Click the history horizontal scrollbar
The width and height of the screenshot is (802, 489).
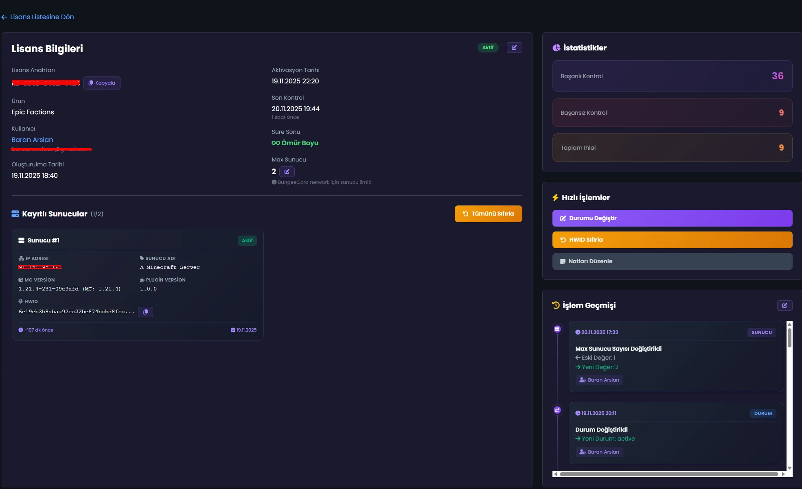click(x=669, y=474)
